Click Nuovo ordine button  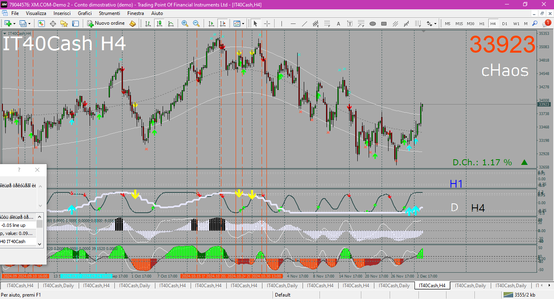[106, 23]
